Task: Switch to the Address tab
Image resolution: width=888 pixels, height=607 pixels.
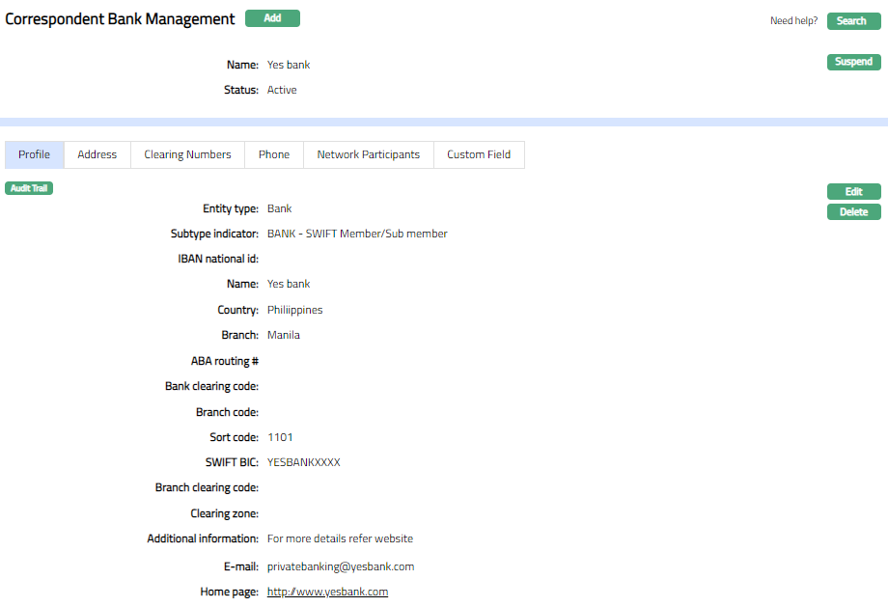Action: 97,154
